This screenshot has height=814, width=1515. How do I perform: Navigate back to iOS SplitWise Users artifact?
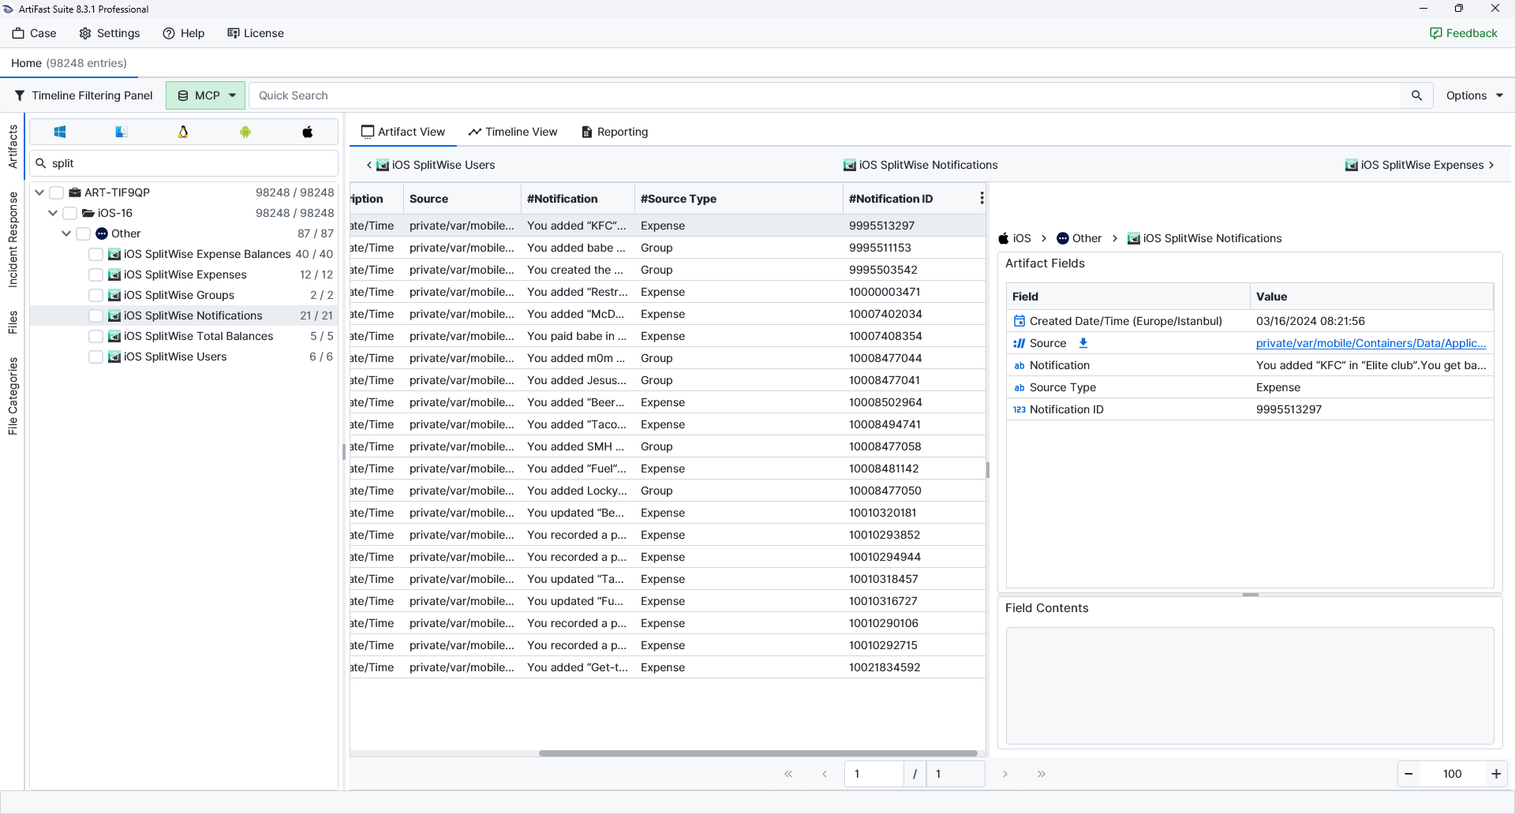tap(431, 165)
